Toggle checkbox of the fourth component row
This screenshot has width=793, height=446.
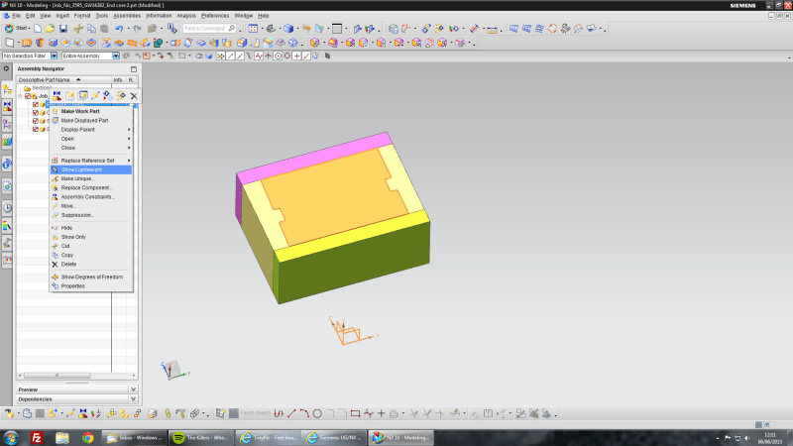36,130
